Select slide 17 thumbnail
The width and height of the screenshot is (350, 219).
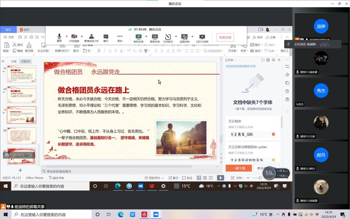pos(22,74)
